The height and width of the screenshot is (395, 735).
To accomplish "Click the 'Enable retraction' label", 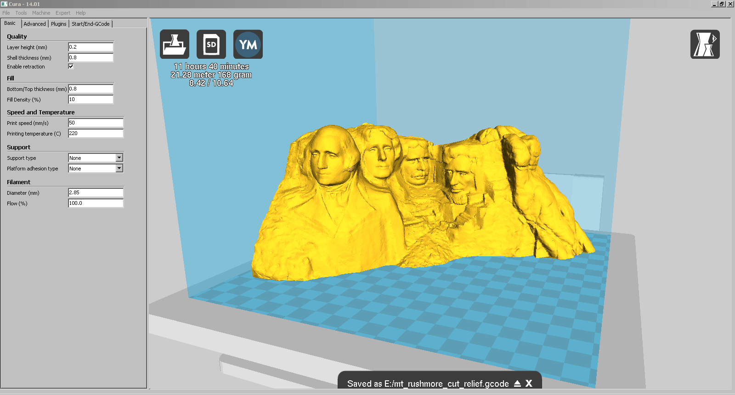I will (26, 67).
